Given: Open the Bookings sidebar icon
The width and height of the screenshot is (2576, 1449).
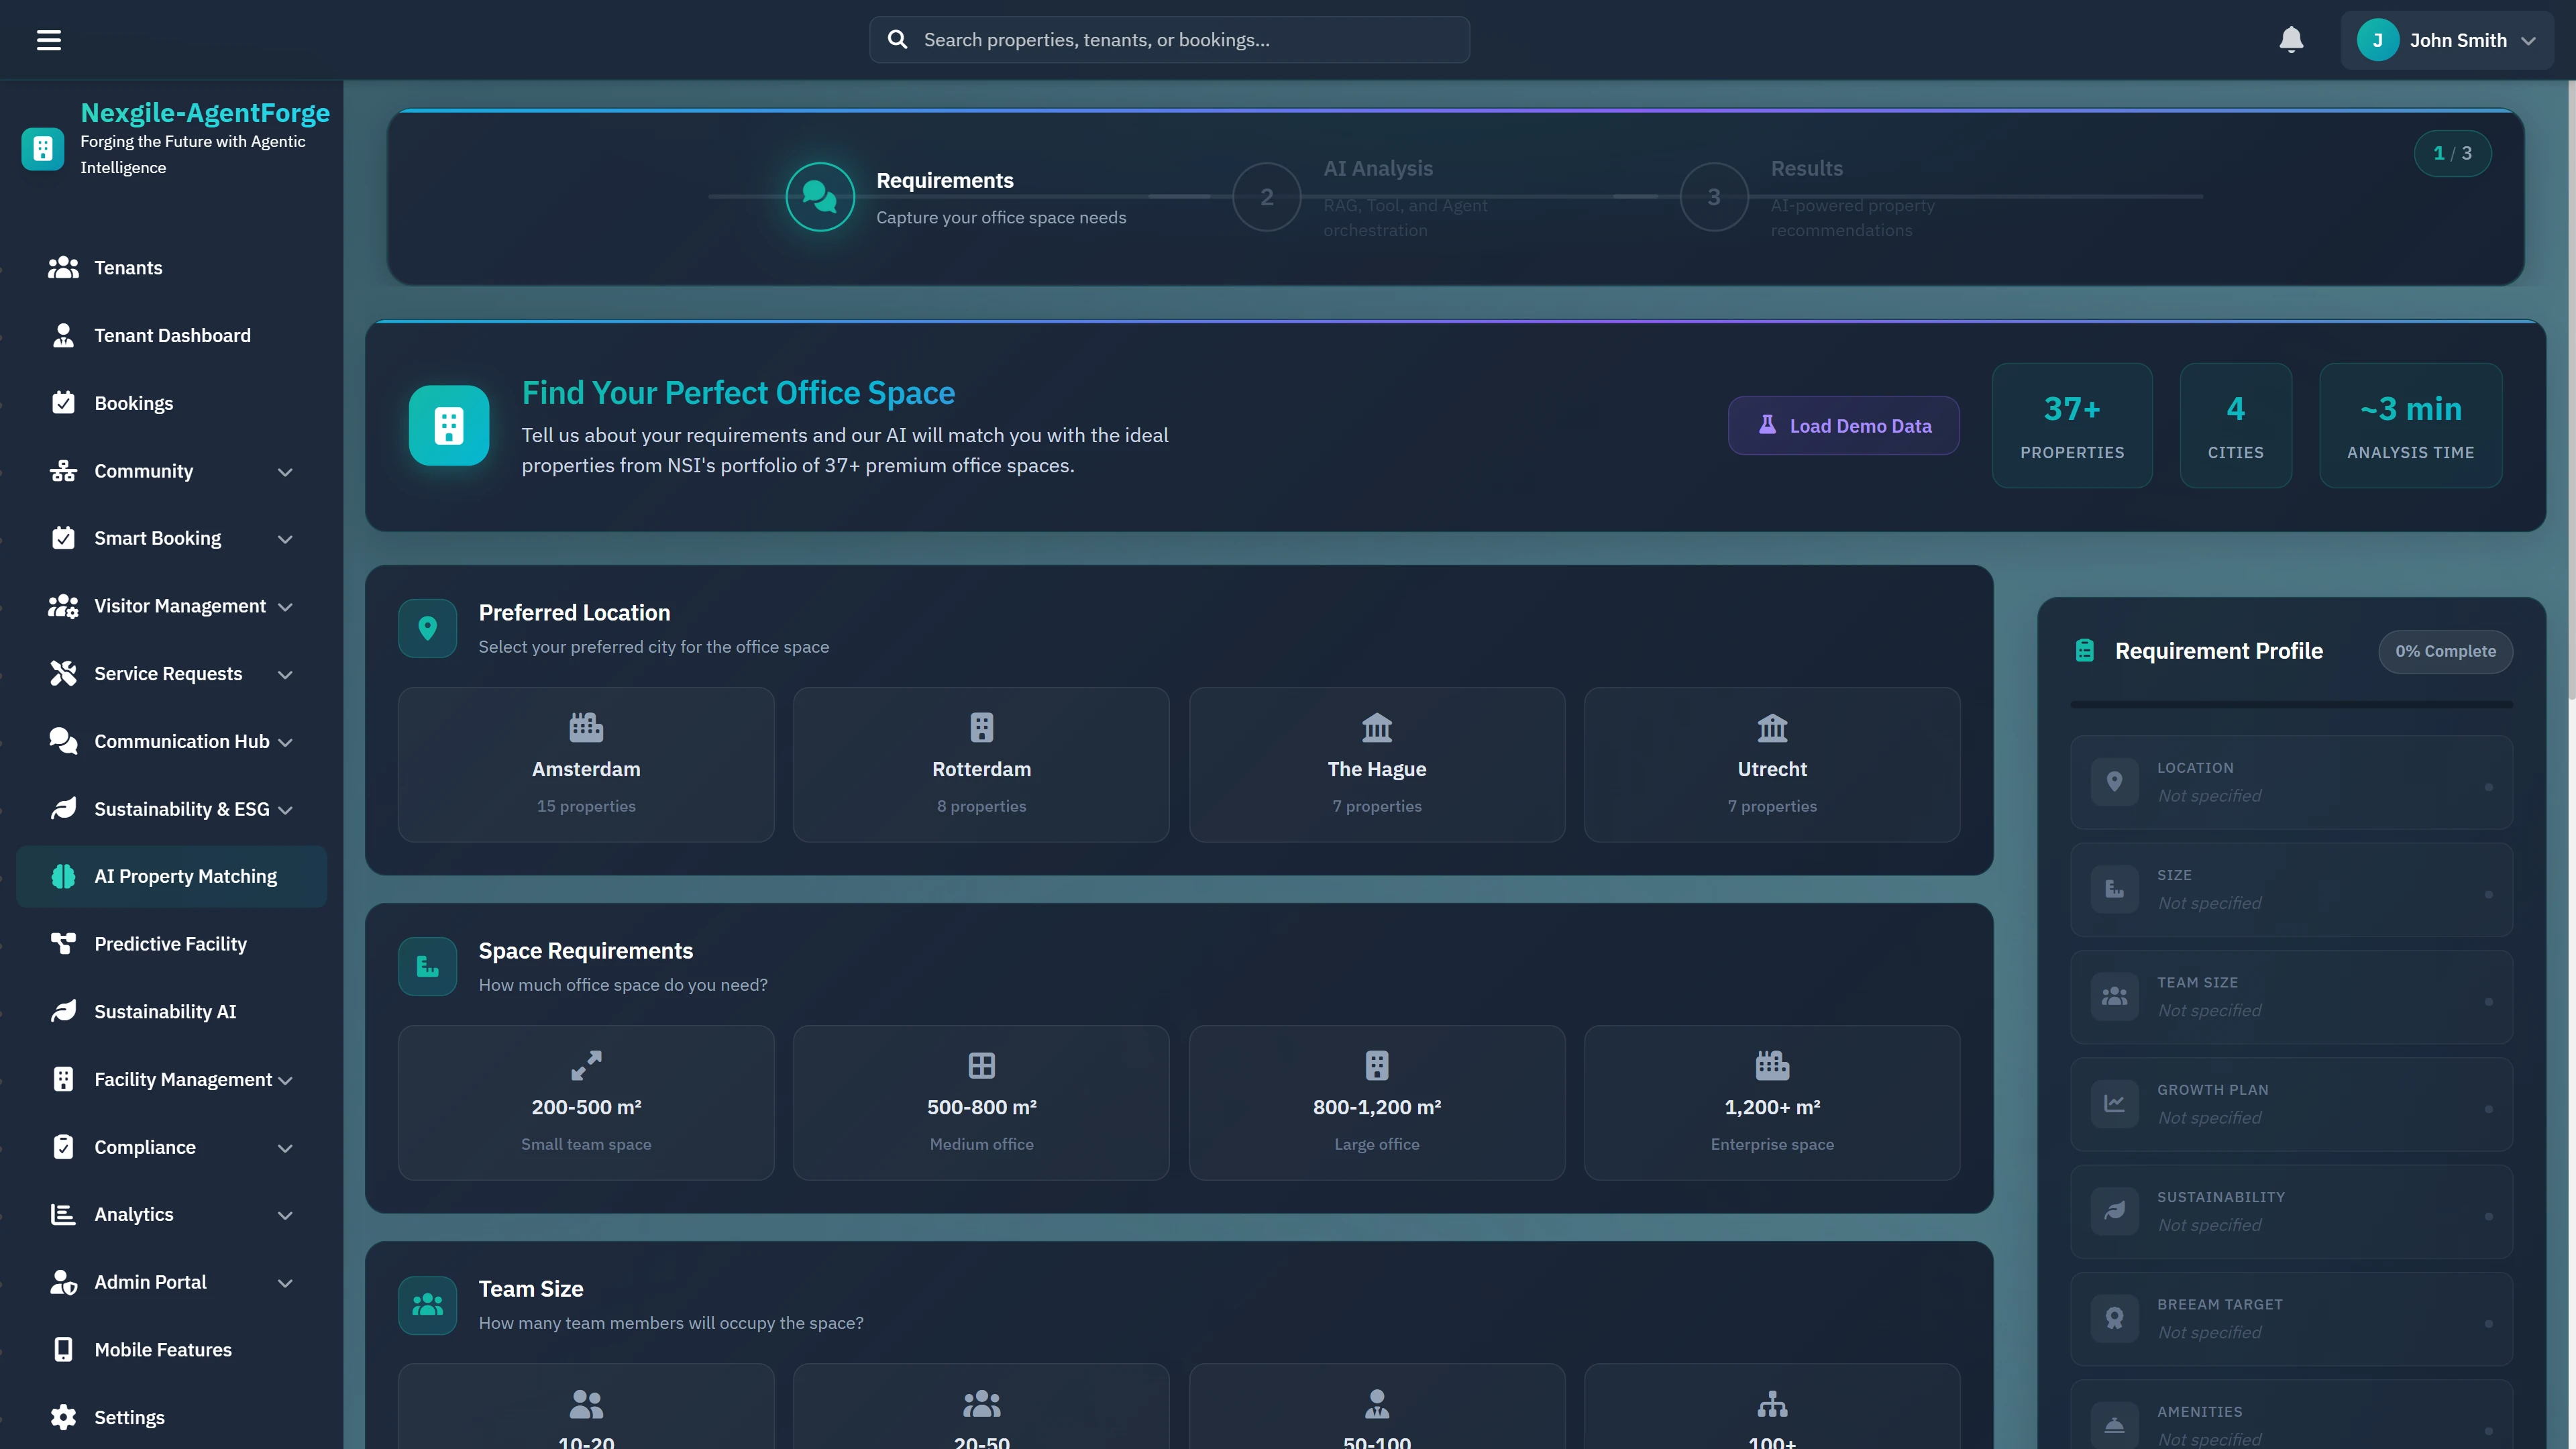Looking at the screenshot, I should coord(63,402).
